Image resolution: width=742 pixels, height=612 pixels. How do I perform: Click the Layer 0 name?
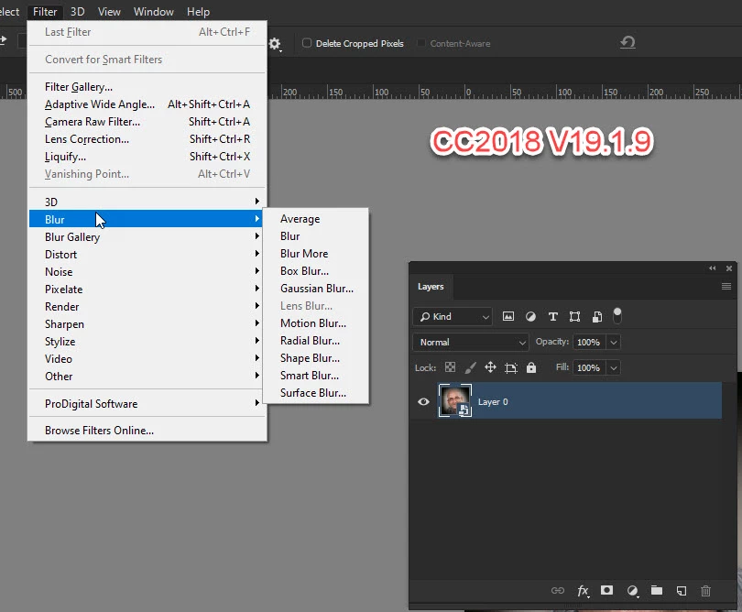tap(493, 401)
